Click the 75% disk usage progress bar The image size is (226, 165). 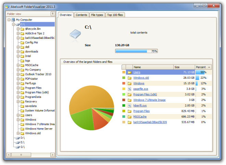pyautogui.click(x=136, y=51)
